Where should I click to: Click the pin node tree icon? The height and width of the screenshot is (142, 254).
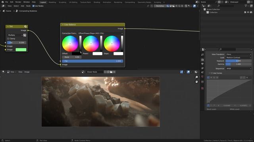[148, 6]
